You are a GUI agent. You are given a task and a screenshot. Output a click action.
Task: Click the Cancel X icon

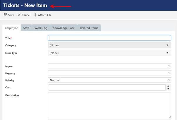19,15
